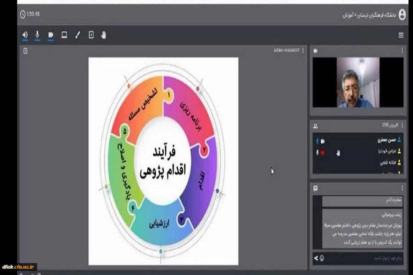
Task: Open the hamburger menu in the toolbar
Action: click(x=401, y=35)
